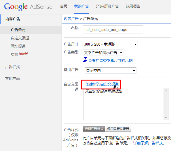Select 内容广告 in the sidebar
This screenshot has height=151, width=171.
[x=13, y=19]
